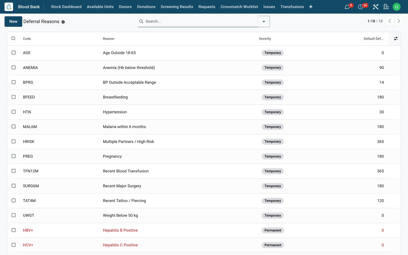The height and width of the screenshot is (255, 408).
Task: Select all rows with header checkbox
Action: pyautogui.click(x=14, y=38)
